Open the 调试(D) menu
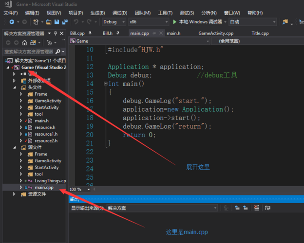The width and height of the screenshot is (304, 243). click(x=120, y=13)
